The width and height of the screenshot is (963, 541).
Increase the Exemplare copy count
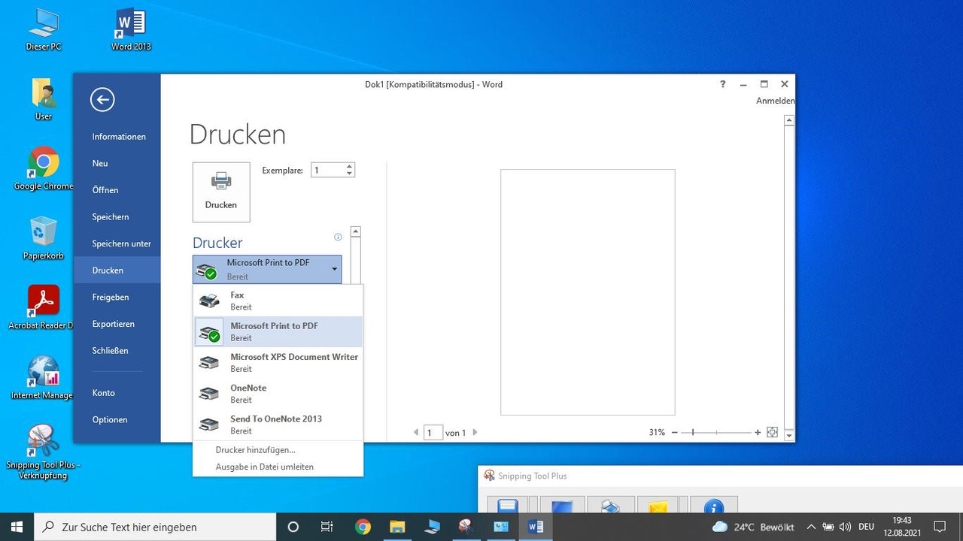pyautogui.click(x=349, y=167)
